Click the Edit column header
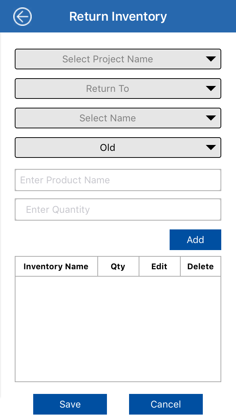Screen dimensions: 236x419 tap(159, 266)
